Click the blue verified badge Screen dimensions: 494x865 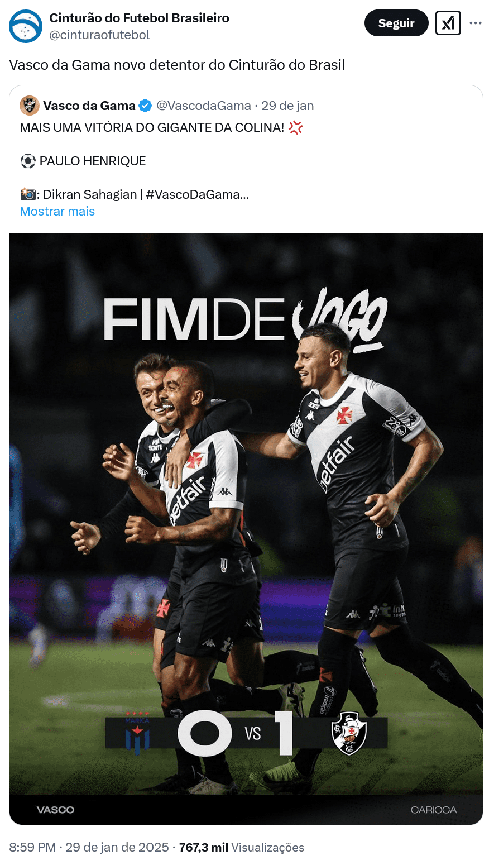point(145,106)
